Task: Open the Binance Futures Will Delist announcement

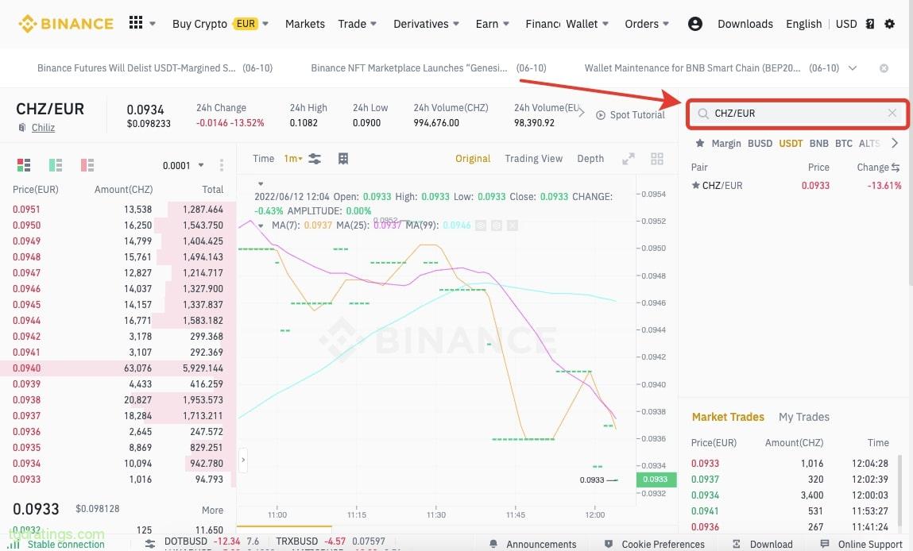Action: click(155, 68)
